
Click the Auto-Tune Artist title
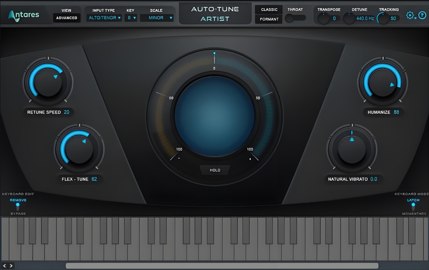tap(215, 14)
